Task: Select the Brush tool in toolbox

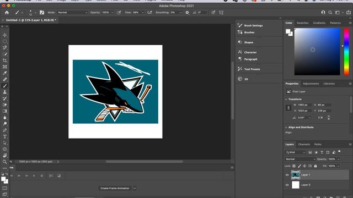Action: [x=5, y=86]
